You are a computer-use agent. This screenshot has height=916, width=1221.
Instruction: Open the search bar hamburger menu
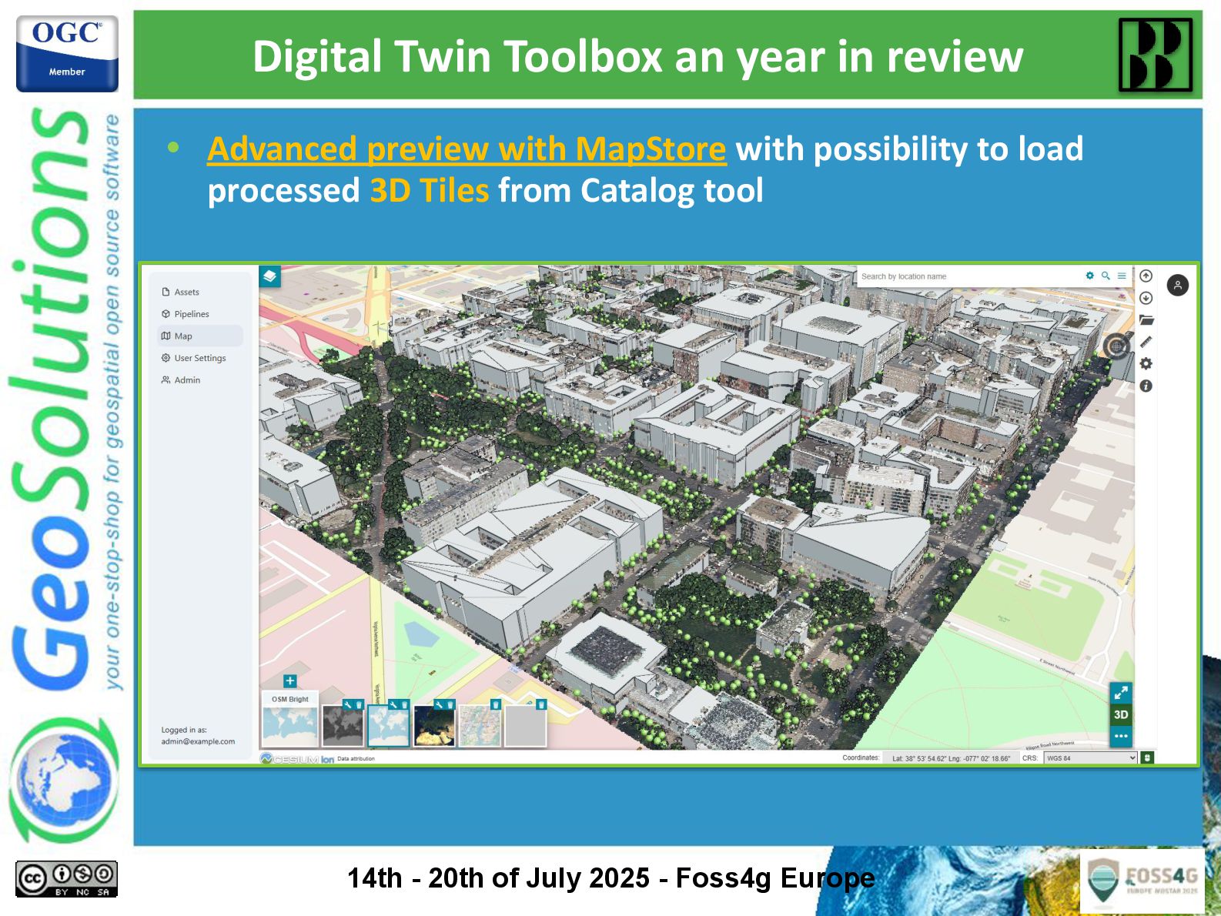tap(1122, 276)
